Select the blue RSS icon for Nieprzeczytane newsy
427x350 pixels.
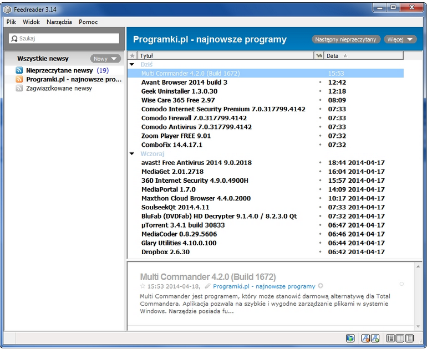[19, 70]
